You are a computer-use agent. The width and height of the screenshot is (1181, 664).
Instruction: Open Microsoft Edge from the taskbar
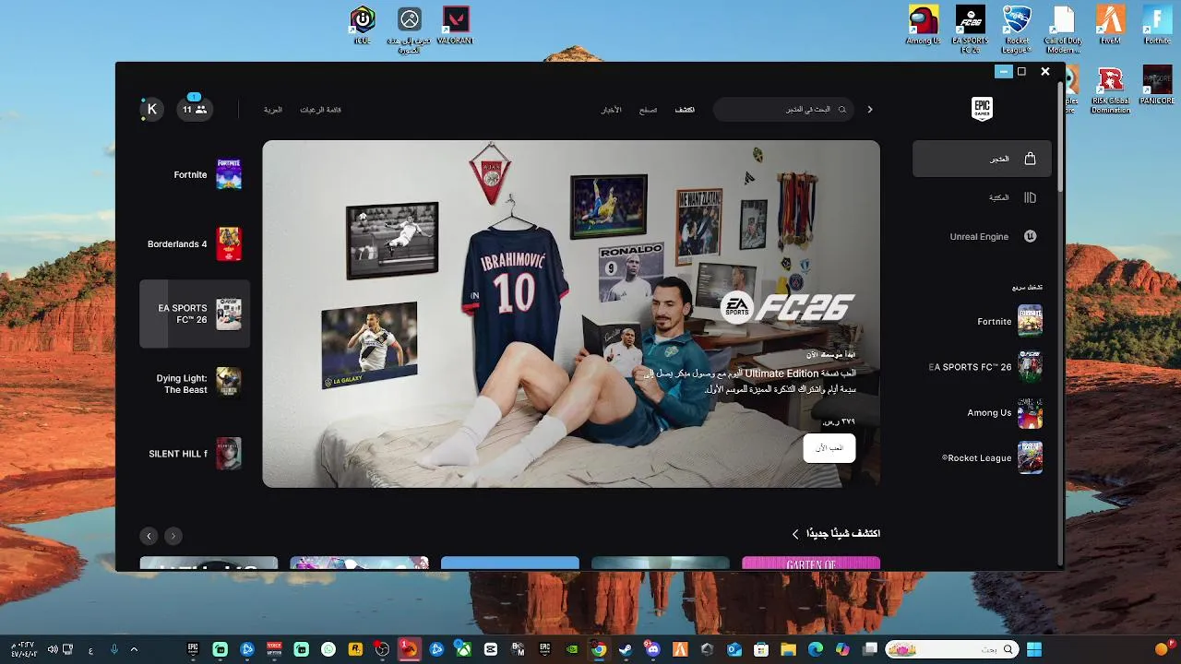[816, 649]
